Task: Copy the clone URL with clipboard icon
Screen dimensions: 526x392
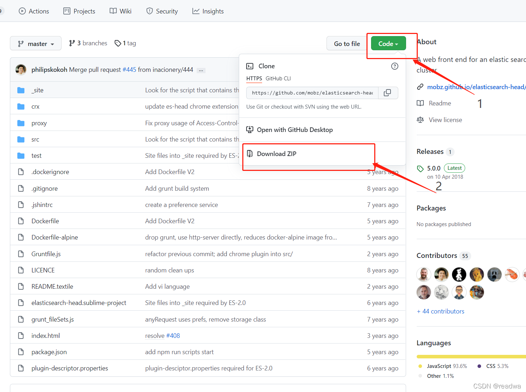Action: click(x=388, y=93)
